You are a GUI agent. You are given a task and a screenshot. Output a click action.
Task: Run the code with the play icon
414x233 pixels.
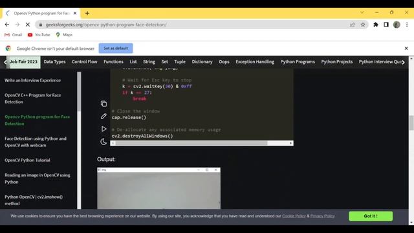[103, 129]
